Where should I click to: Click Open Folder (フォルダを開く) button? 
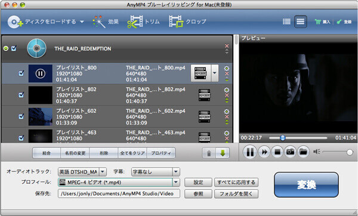point(236,193)
